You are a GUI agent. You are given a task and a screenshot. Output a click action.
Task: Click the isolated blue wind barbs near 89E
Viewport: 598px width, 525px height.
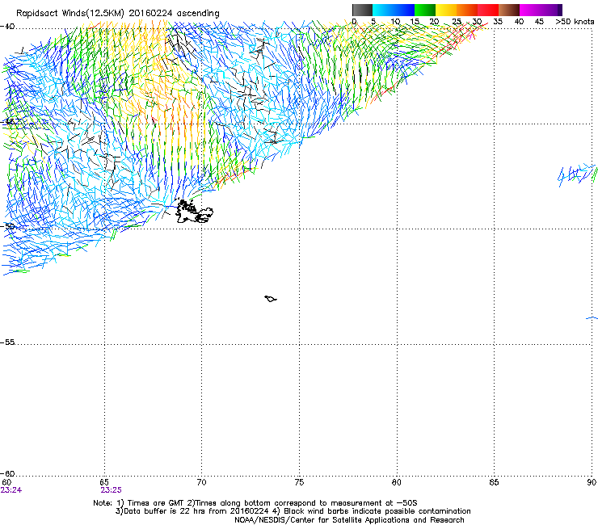(578, 175)
